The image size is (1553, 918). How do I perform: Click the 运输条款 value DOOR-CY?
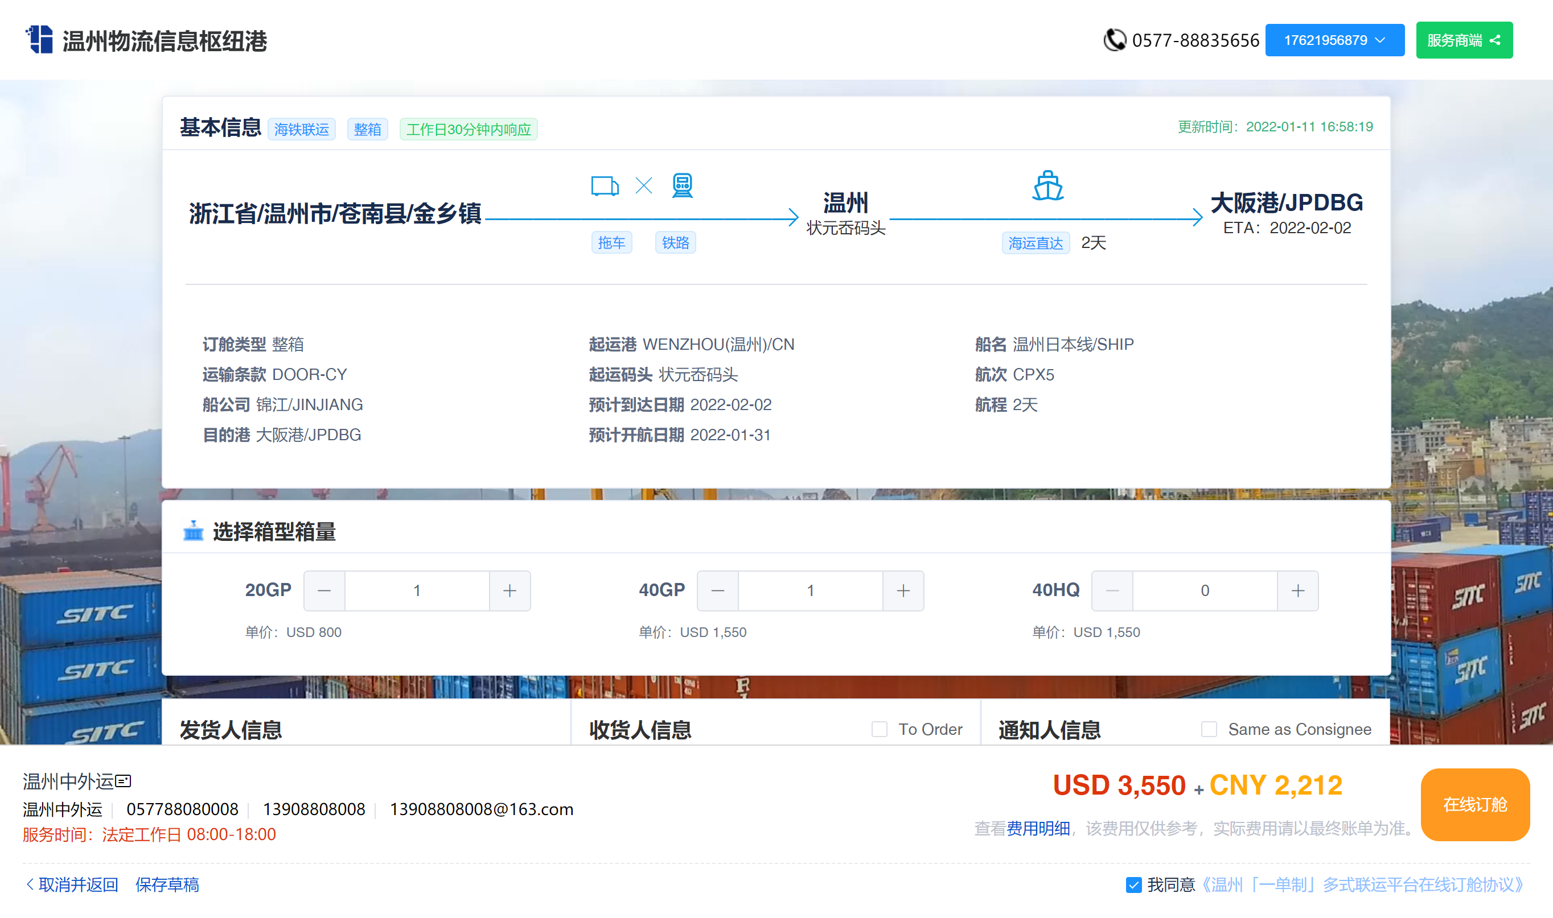tap(310, 375)
